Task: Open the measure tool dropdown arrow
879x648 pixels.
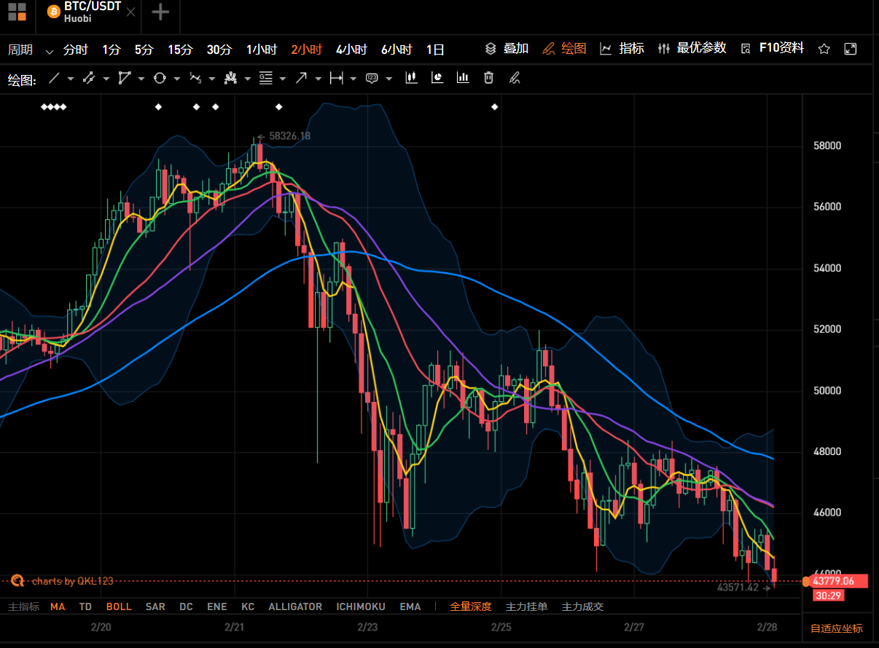Action: (353, 79)
